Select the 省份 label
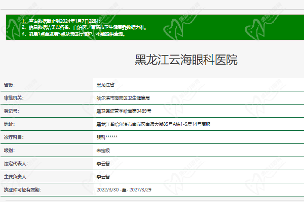The width and height of the screenshot is (304, 202). [9, 85]
